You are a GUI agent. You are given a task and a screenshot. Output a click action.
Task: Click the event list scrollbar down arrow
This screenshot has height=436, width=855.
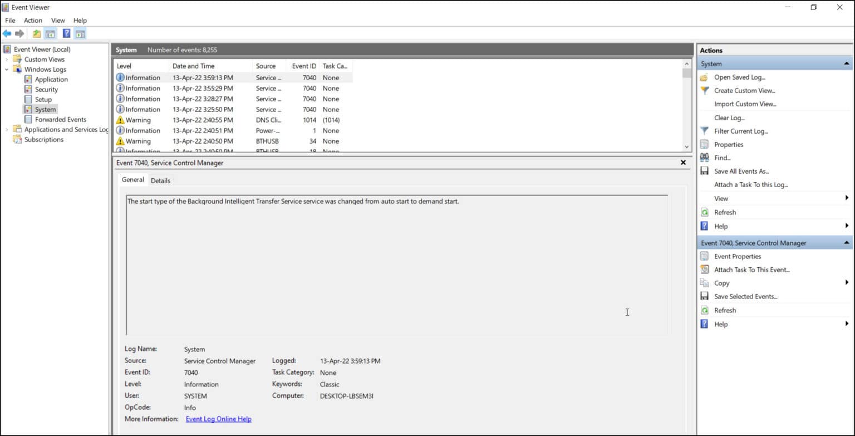coord(686,146)
